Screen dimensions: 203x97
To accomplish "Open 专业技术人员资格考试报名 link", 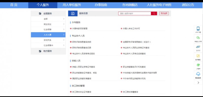I will coord(83,54).
